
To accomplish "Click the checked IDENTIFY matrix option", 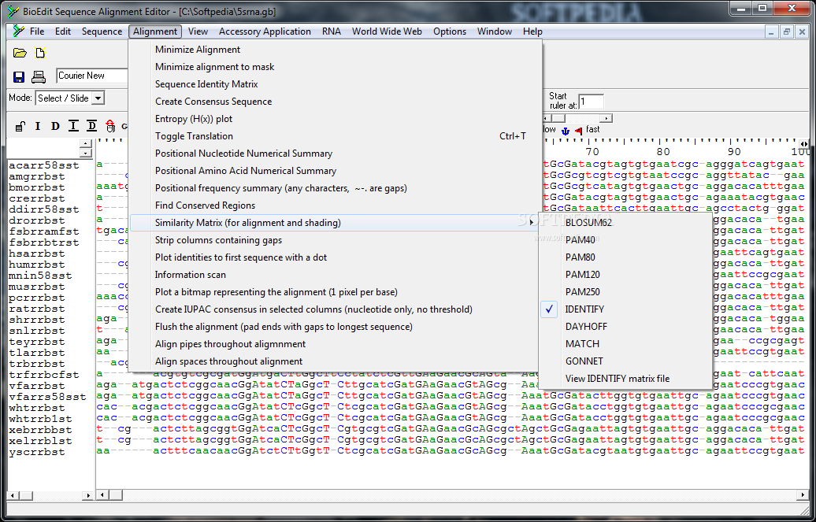I will click(x=625, y=309).
